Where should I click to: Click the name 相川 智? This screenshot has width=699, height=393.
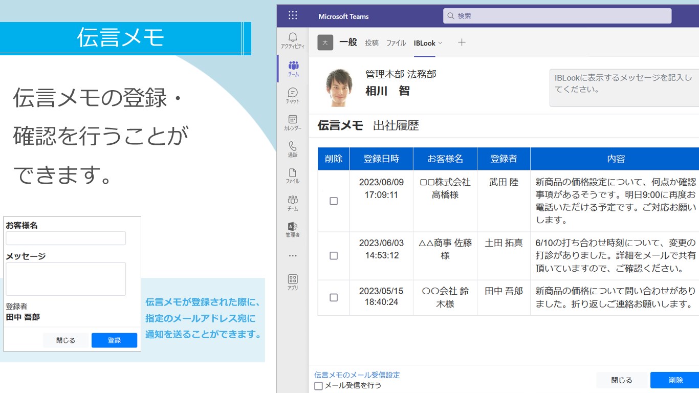(387, 91)
